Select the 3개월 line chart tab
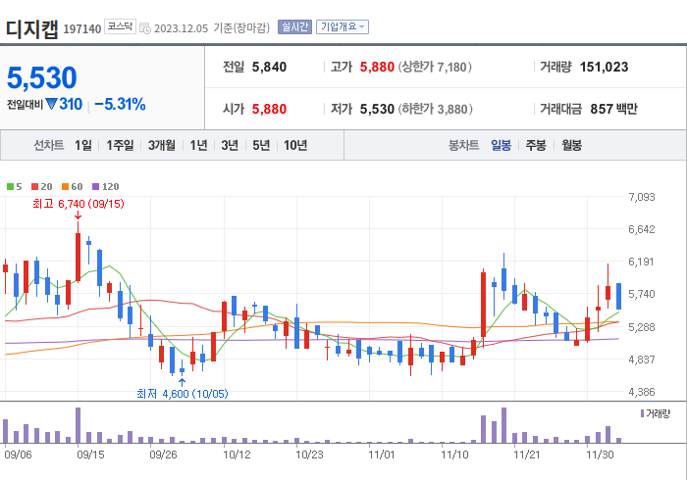The image size is (687, 480). tap(162, 145)
